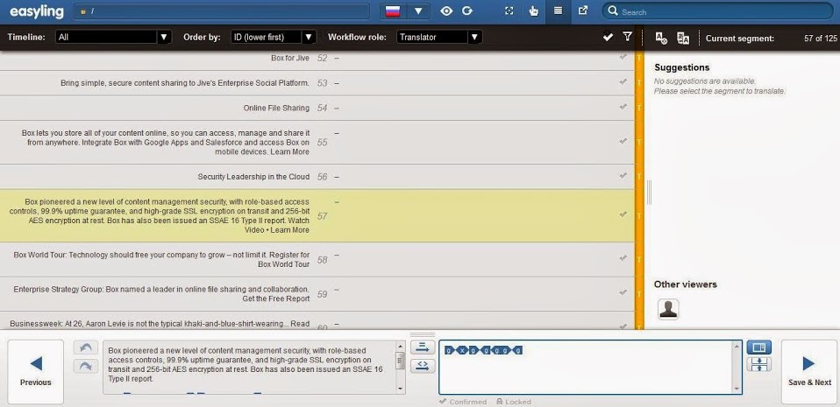
Task: Toggle Confirmed status below editor
Action: (x=463, y=402)
